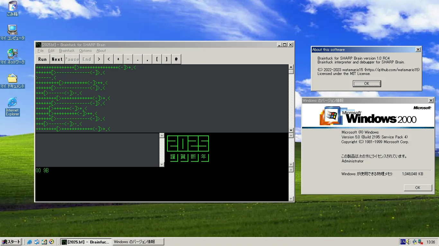Close the Windows version info dialog

[431, 101]
